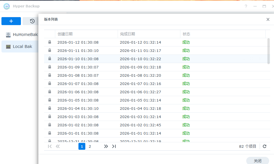Click creation date 2026-01-10 01:30:08
274x164 pixels.
point(78,59)
